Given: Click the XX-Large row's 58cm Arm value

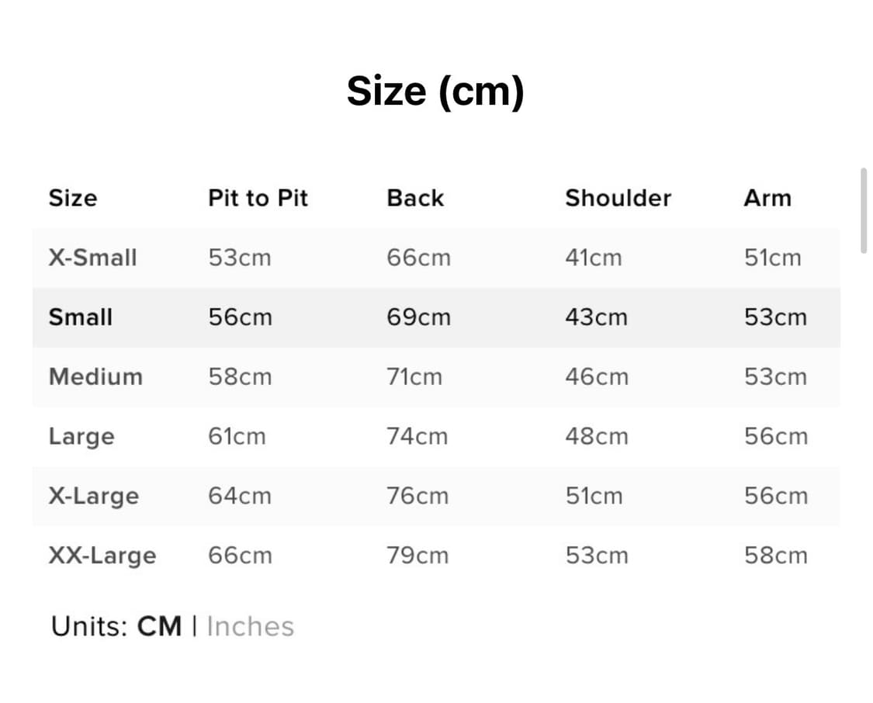Looking at the screenshot, I should coord(775,556).
